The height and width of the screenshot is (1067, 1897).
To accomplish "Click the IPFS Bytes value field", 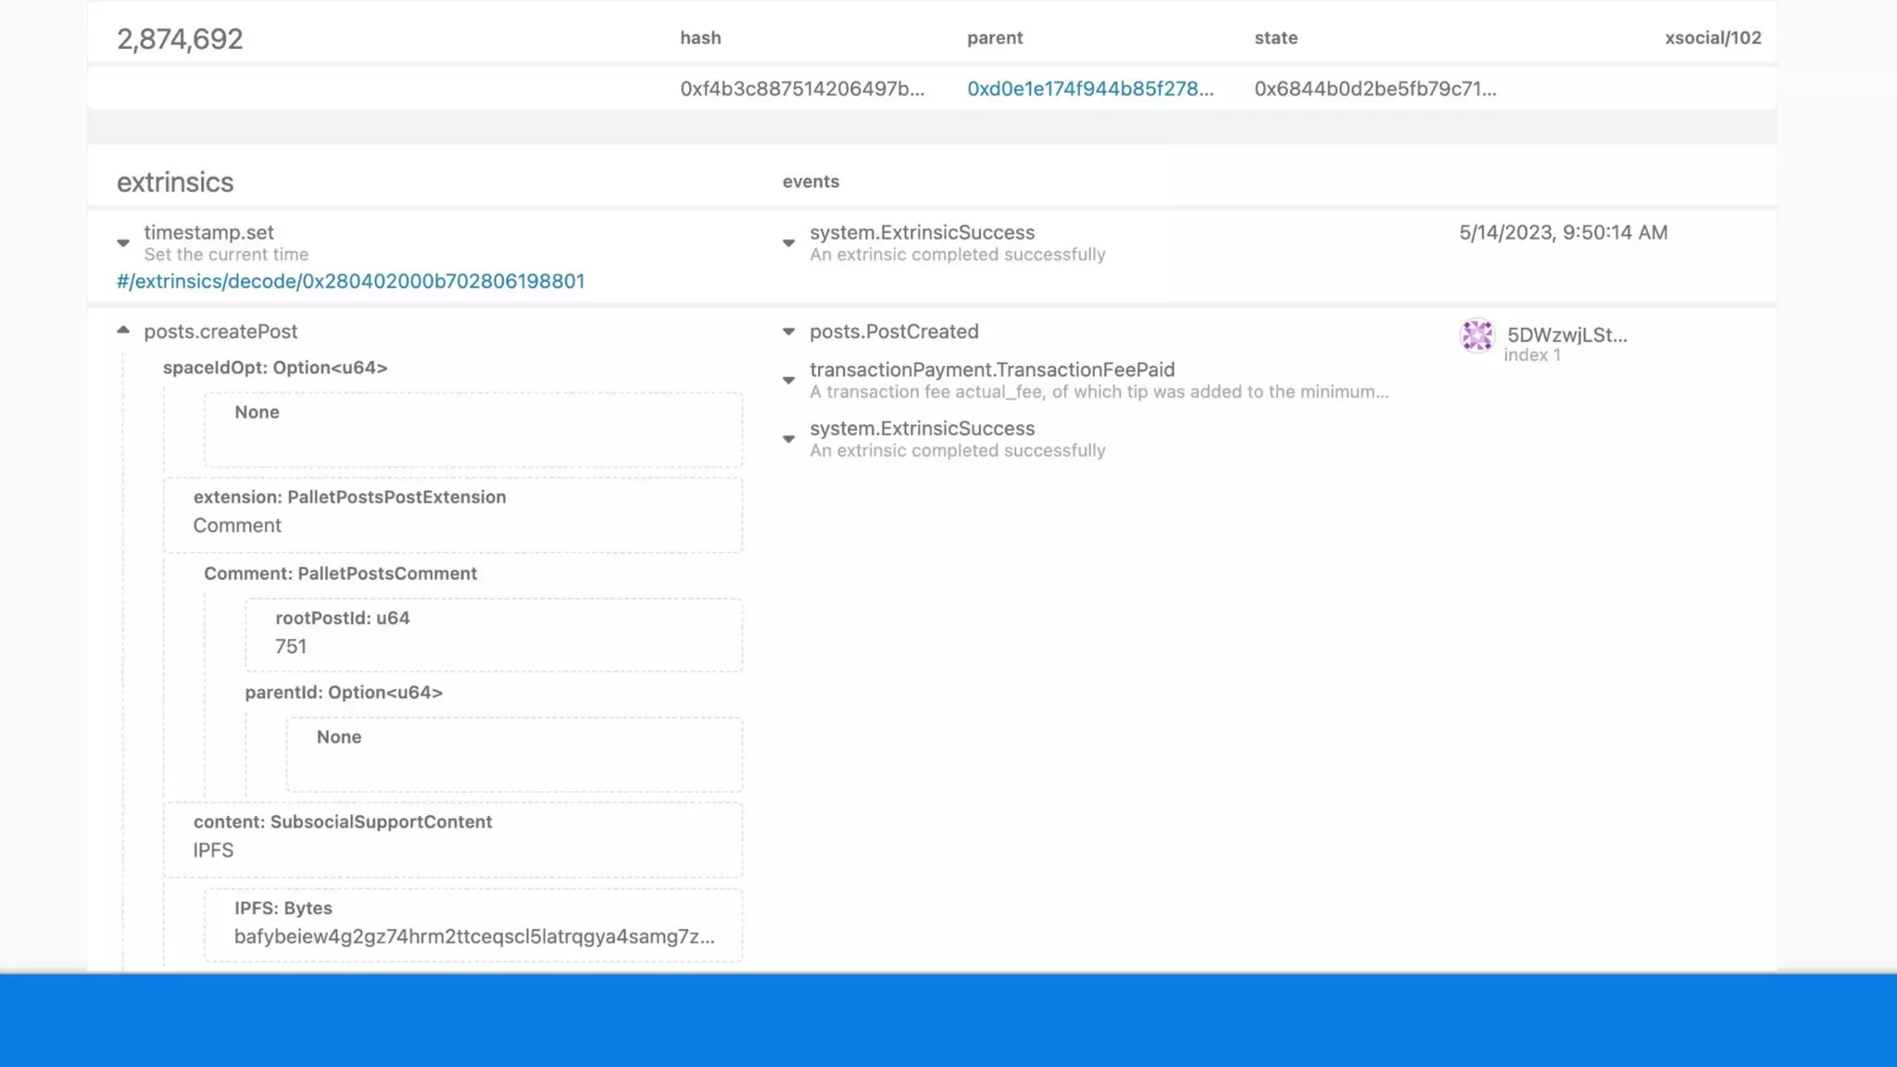I will point(473,936).
